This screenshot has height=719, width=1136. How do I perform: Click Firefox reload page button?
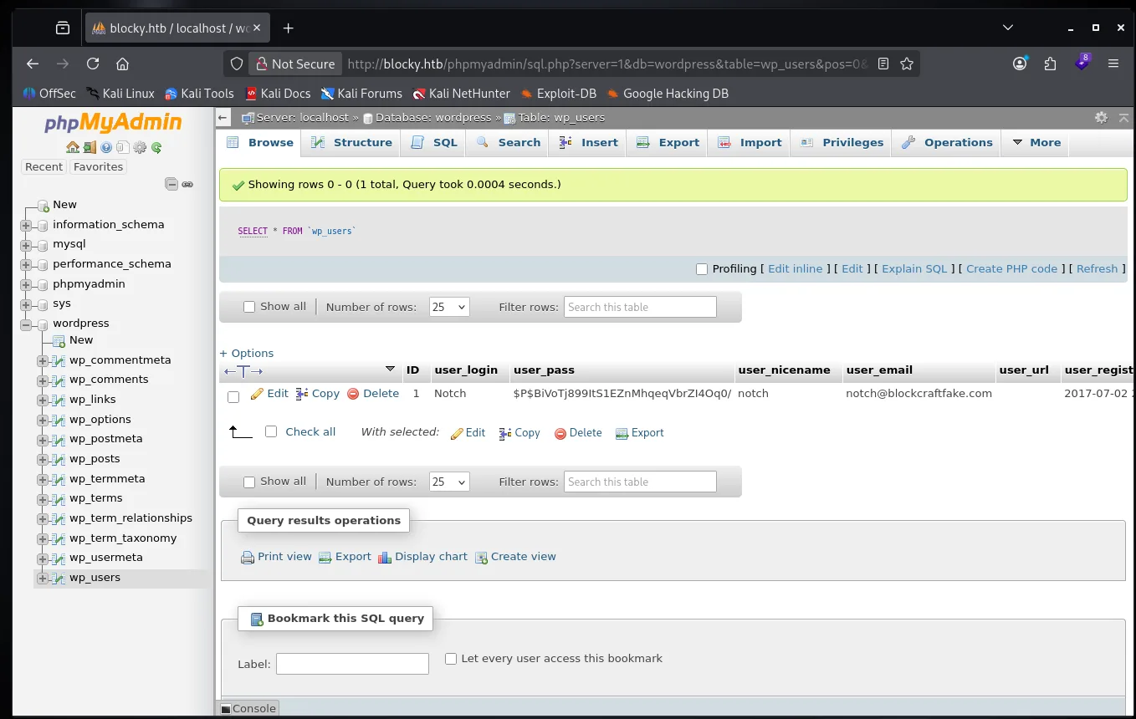click(x=93, y=64)
